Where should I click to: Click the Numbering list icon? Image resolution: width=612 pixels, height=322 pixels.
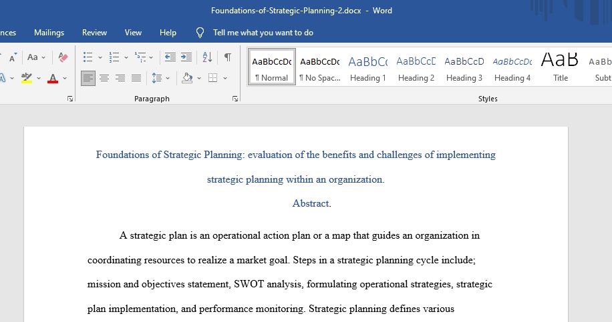tap(114, 57)
